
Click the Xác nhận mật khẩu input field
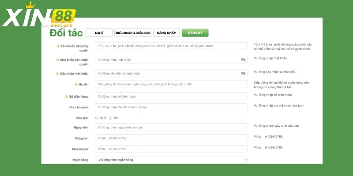point(168,73)
